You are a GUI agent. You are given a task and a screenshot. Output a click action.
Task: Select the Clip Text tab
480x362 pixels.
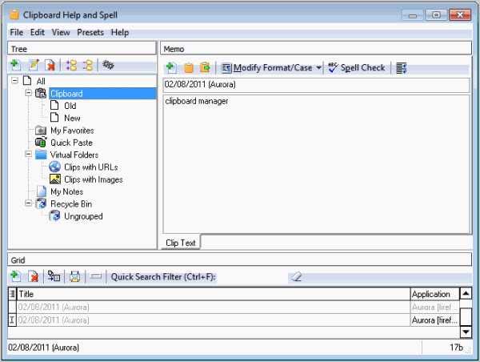(182, 242)
